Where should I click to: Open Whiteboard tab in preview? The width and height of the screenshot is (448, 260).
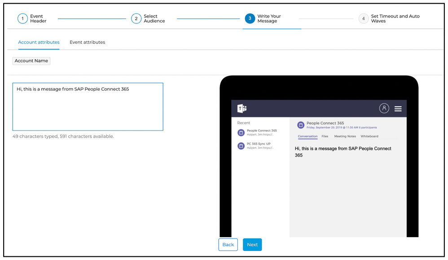tap(369, 136)
